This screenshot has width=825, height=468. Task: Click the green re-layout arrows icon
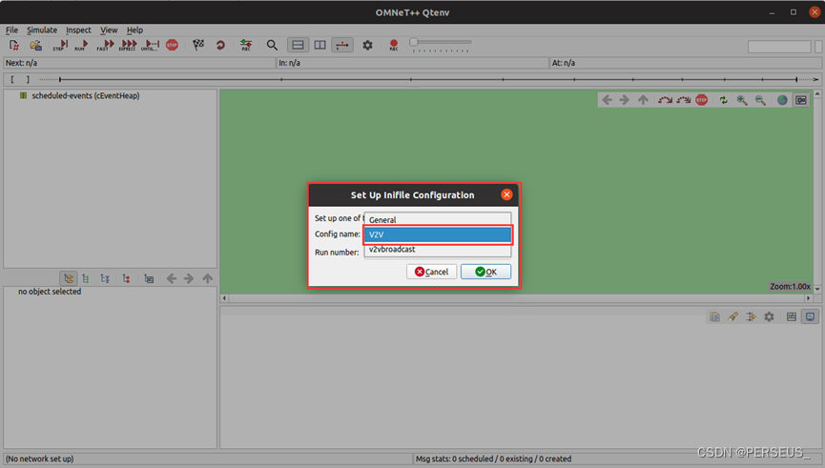[x=724, y=100]
